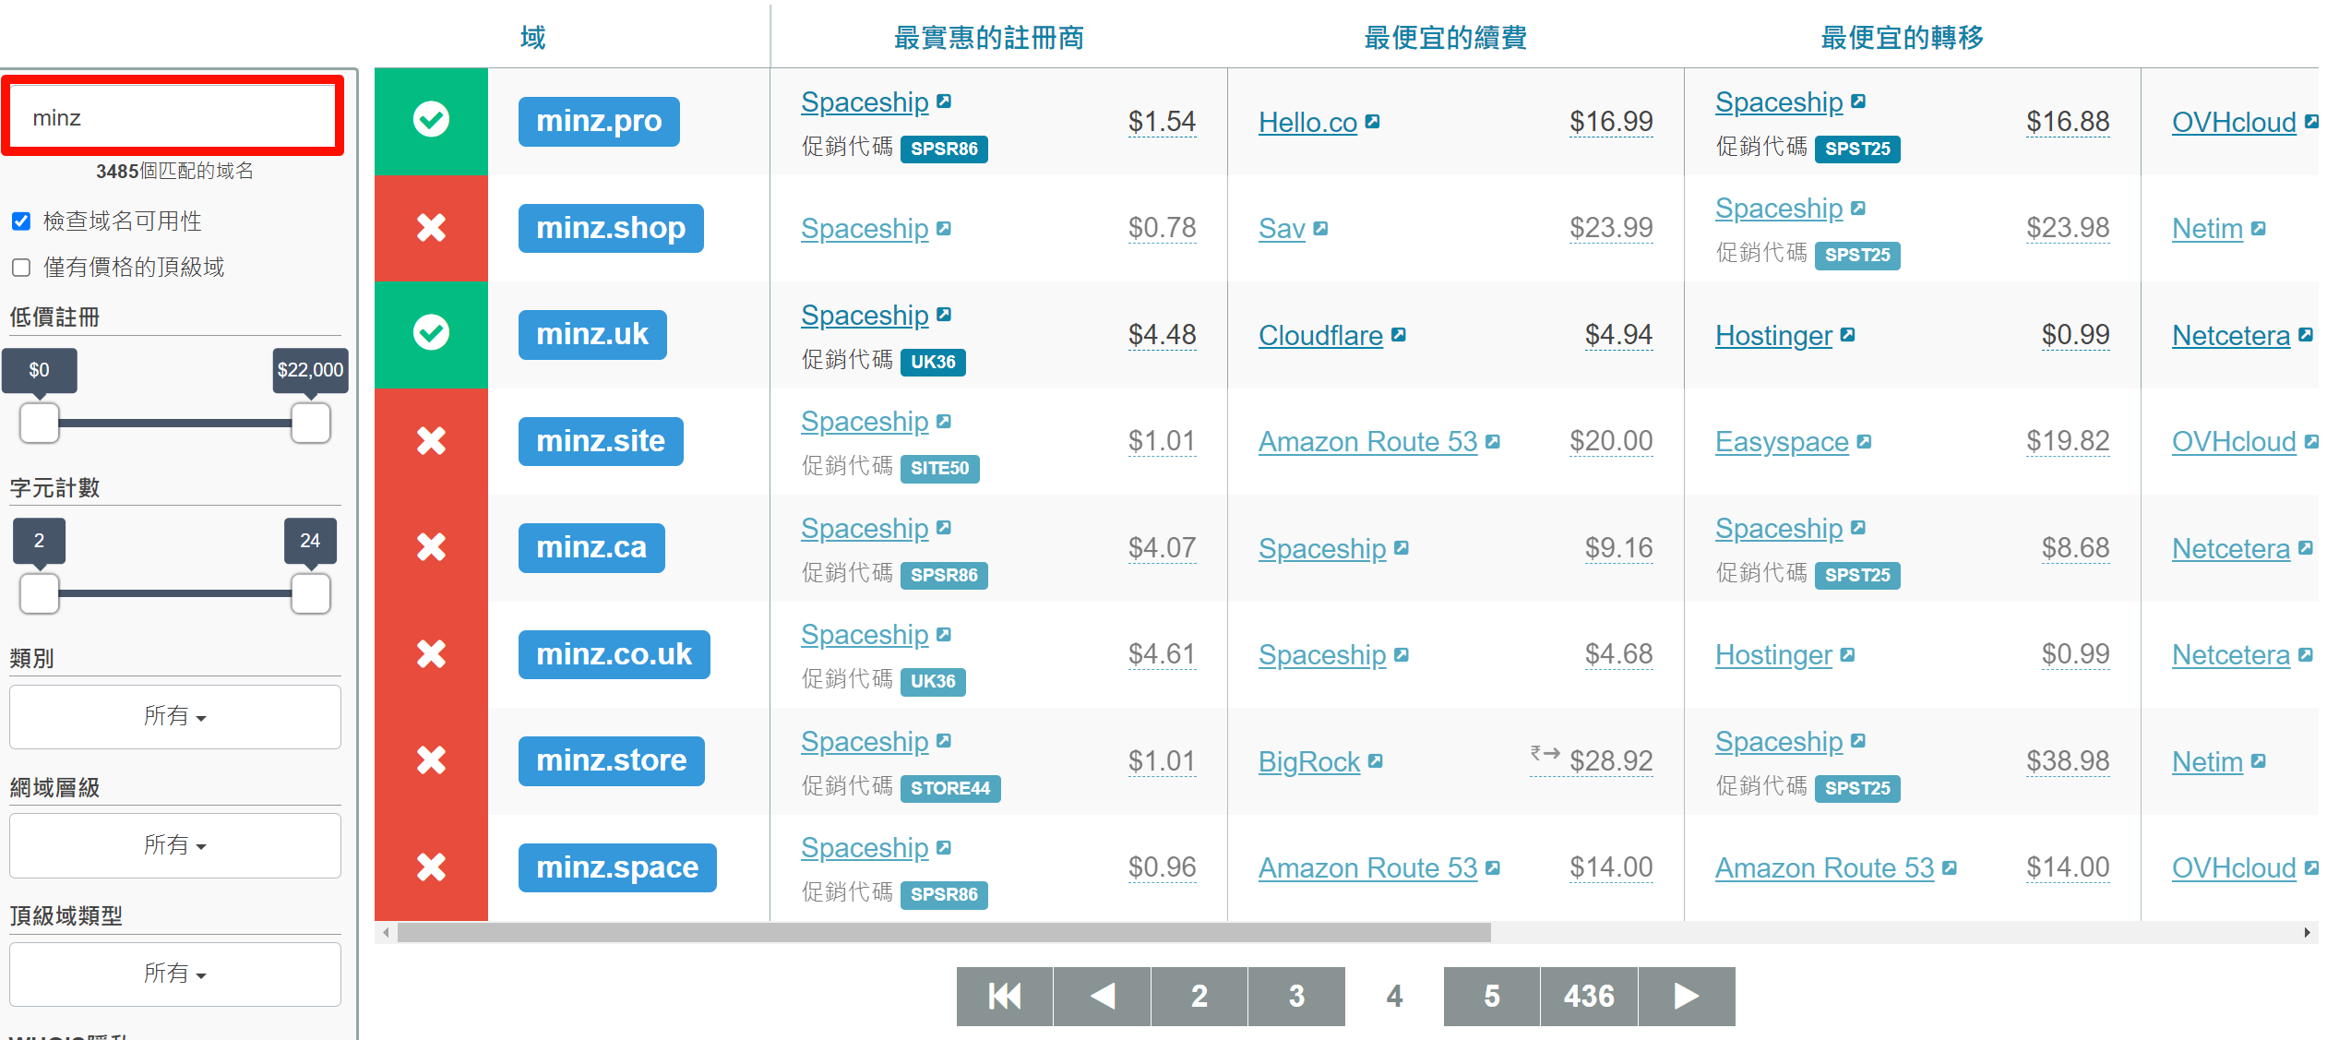Click the available checkmark icon for minz.pro
The height and width of the screenshot is (1040, 2327).
[431, 120]
